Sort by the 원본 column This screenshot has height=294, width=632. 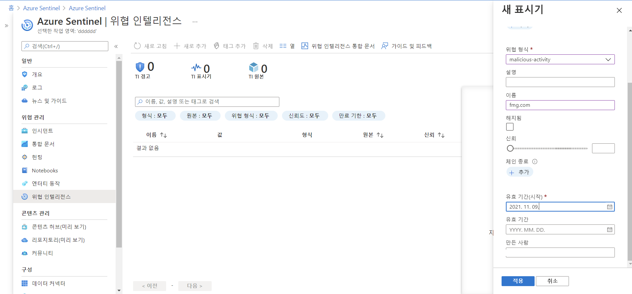(x=373, y=135)
